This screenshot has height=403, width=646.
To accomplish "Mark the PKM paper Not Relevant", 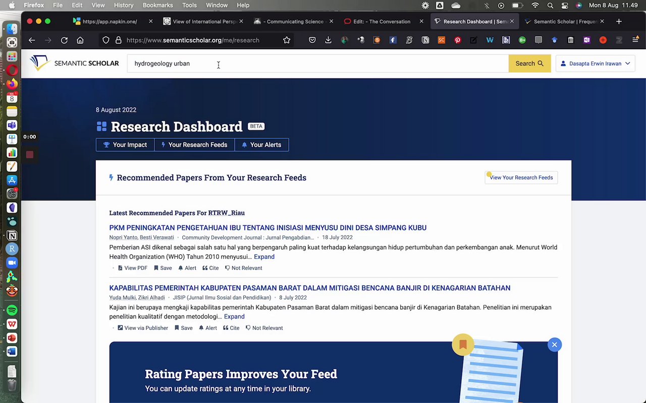I will (243, 268).
